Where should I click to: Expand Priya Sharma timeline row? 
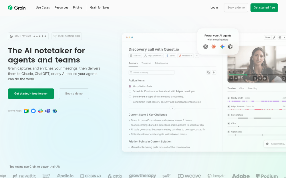(x=229, y=107)
